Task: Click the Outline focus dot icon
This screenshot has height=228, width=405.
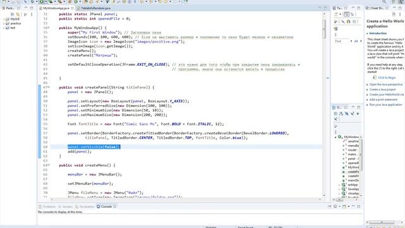Action: tap(358, 114)
